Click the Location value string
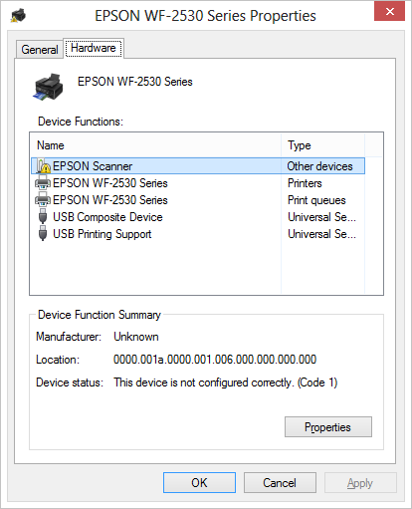This screenshot has height=509, width=412. pos(215,360)
